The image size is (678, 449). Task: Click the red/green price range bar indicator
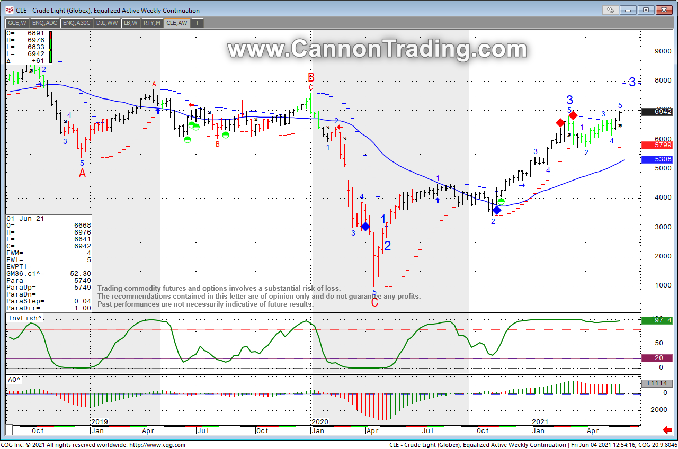pos(50,47)
